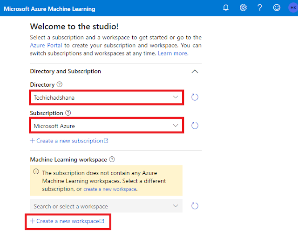The width and height of the screenshot is (298, 231).
Task: Click Create a new workspace link below dropdown
Action: pos(67,221)
